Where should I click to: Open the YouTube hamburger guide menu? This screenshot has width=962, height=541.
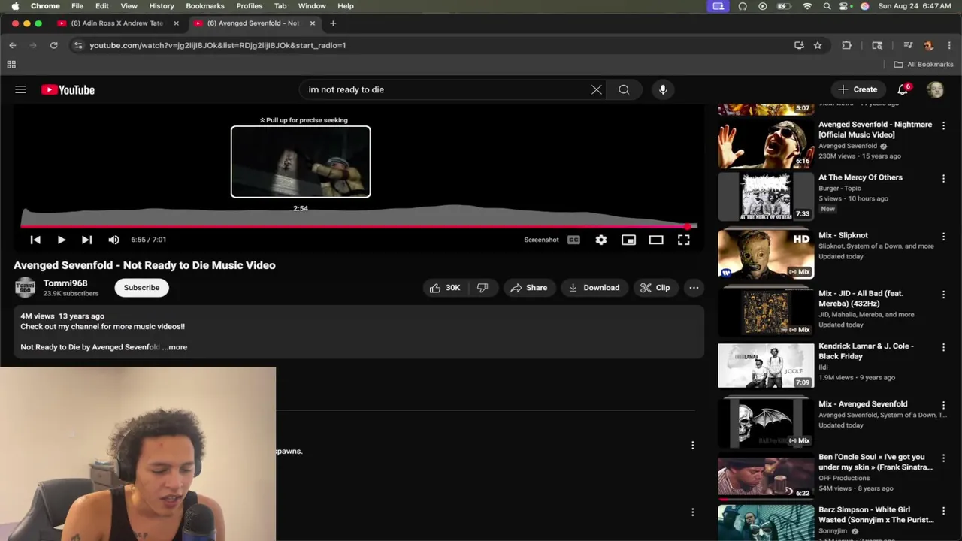tap(20, 89)
